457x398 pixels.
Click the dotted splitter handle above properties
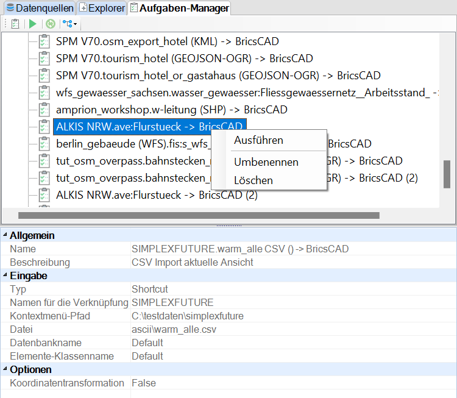[228, 226]
